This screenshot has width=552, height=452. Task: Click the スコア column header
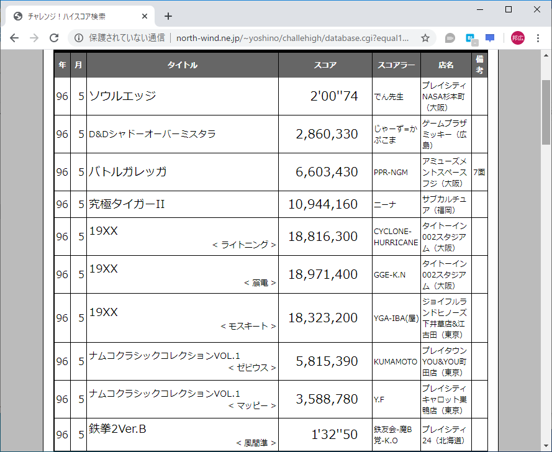click(x=325, y=65)
